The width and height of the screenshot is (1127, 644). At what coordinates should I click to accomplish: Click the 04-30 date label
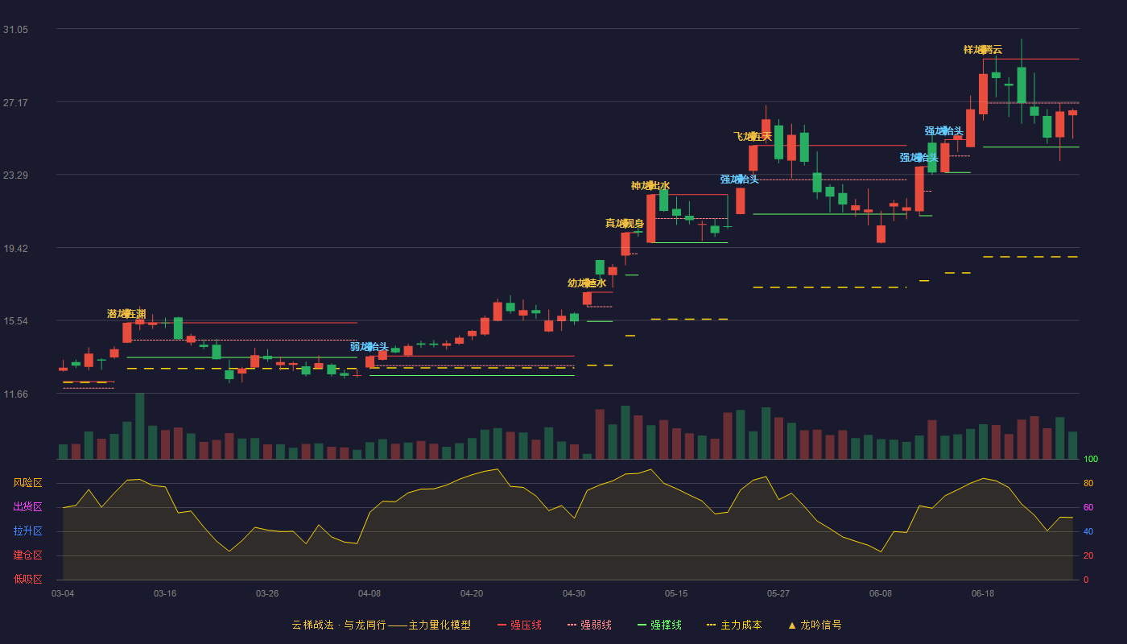click(x=574, y=593)
